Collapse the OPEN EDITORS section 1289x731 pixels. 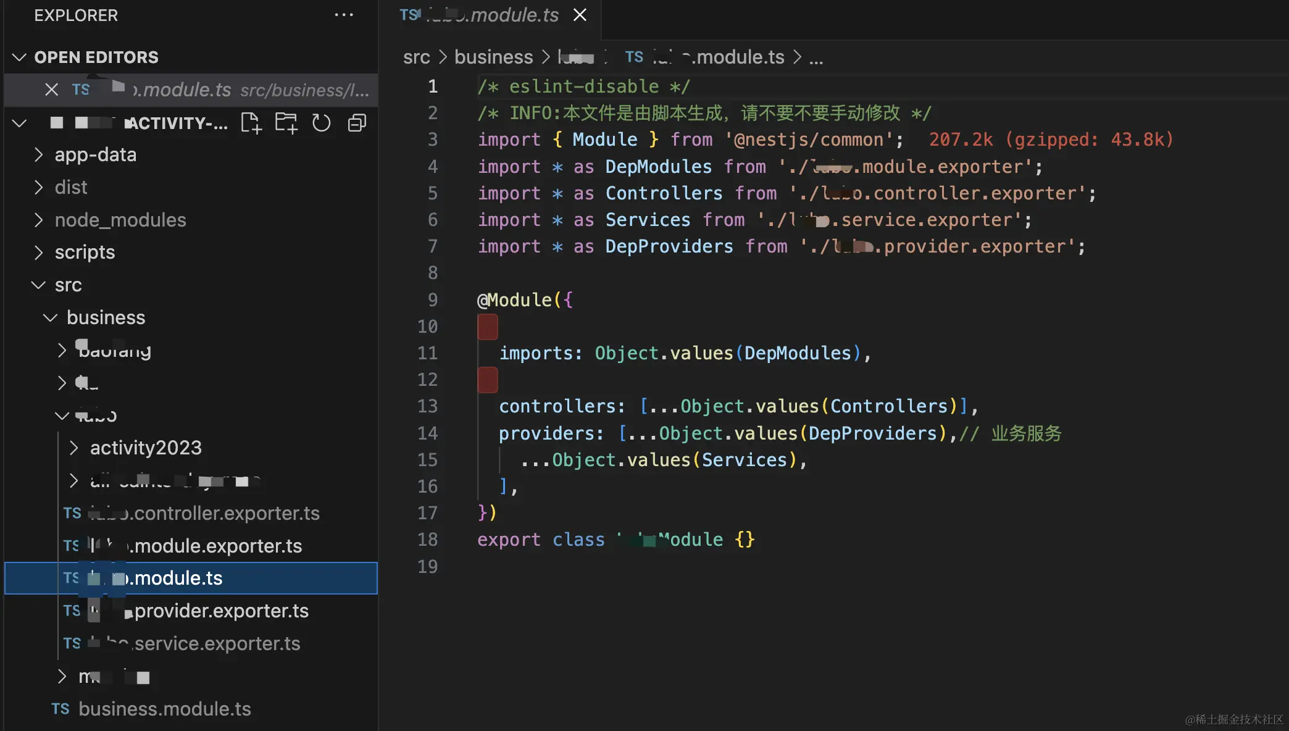(19, 57)
